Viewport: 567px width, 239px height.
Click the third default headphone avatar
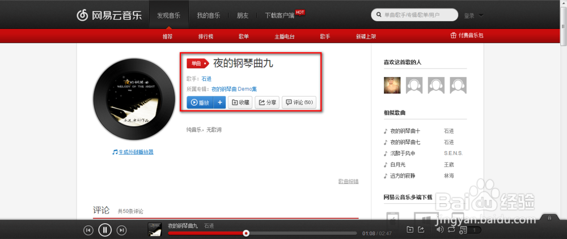[436, 86]
